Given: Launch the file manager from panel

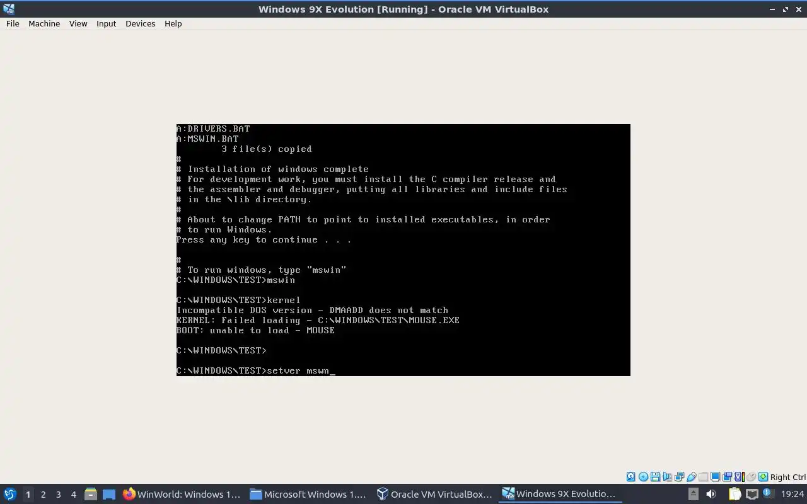Looking at the screenshot, I should 91,494.
